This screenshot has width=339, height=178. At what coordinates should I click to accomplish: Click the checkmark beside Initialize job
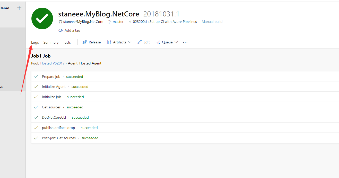tap(36, 97)
